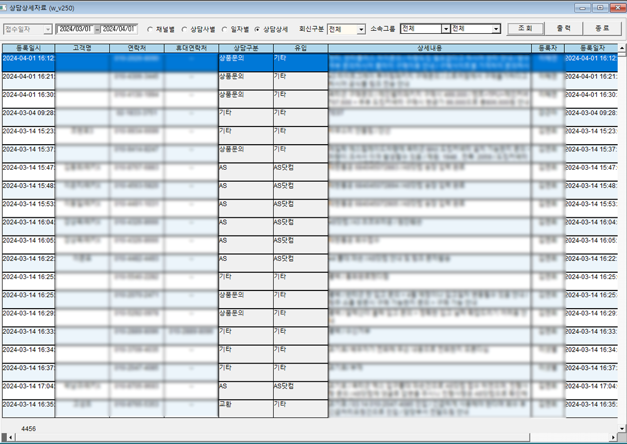Choose the 일자별 radio option
The image size is (627, 444).
click(225, 29)
